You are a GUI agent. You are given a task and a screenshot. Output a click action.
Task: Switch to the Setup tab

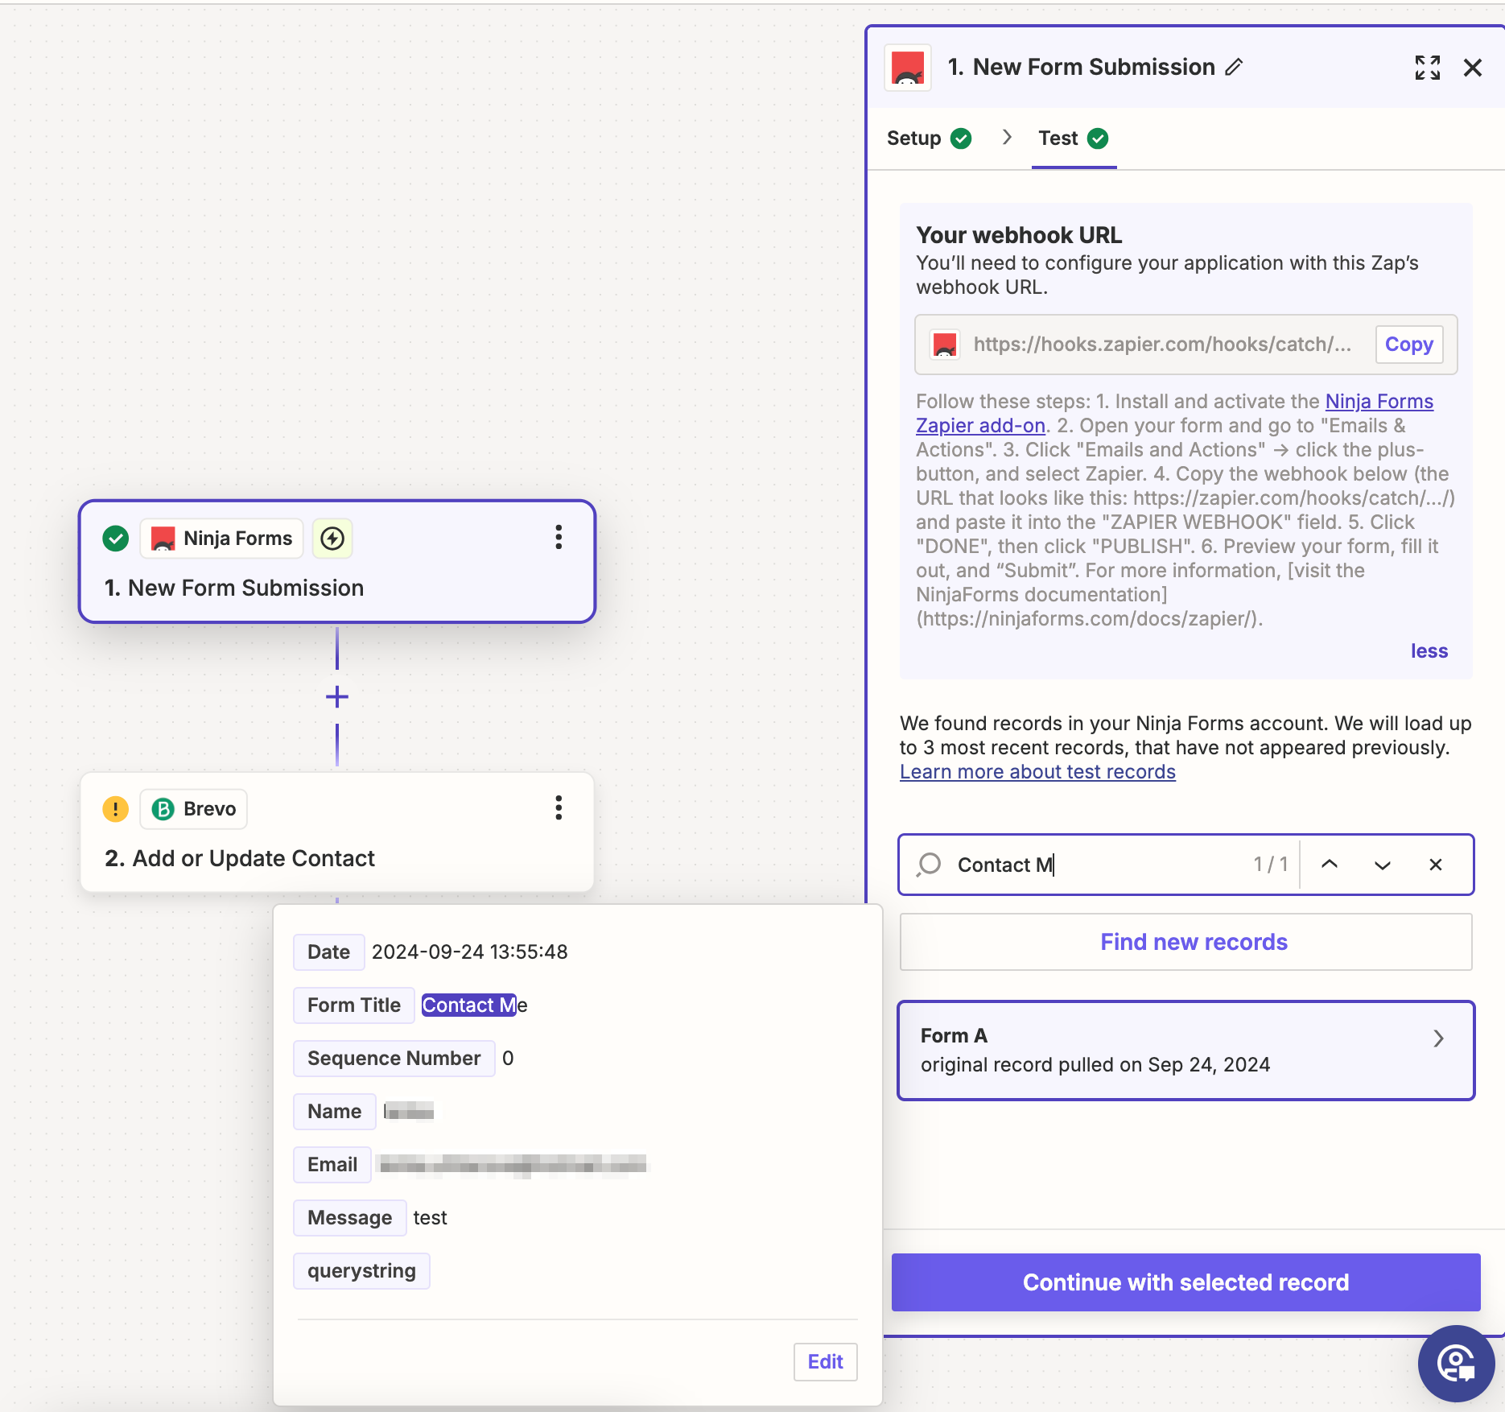[913, 138]
